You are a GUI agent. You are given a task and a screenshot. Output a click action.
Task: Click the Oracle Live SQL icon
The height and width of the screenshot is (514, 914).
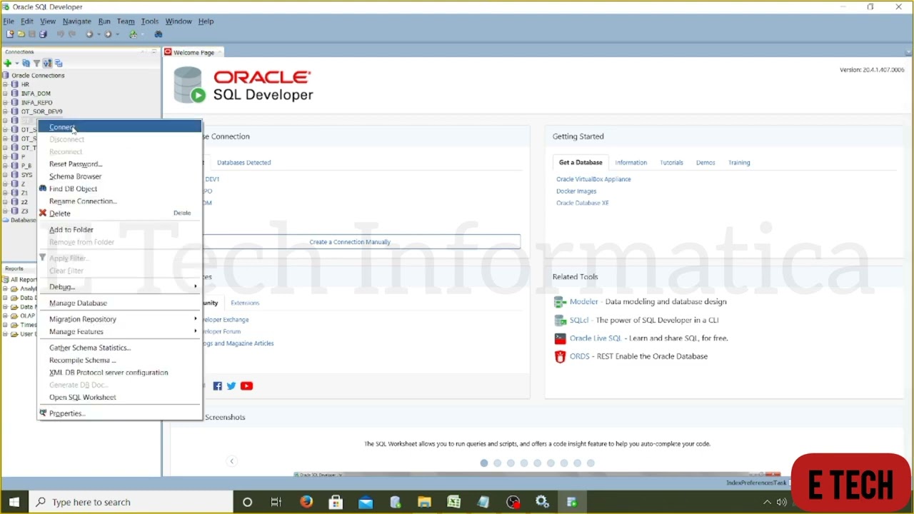[561, 338]
